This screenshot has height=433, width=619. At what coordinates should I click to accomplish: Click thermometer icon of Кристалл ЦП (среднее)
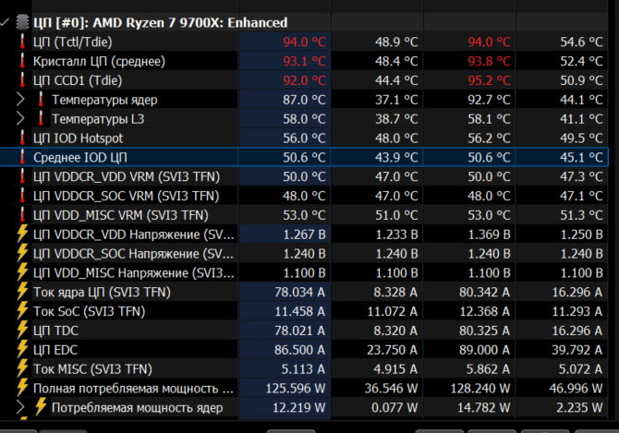point(22,61)
